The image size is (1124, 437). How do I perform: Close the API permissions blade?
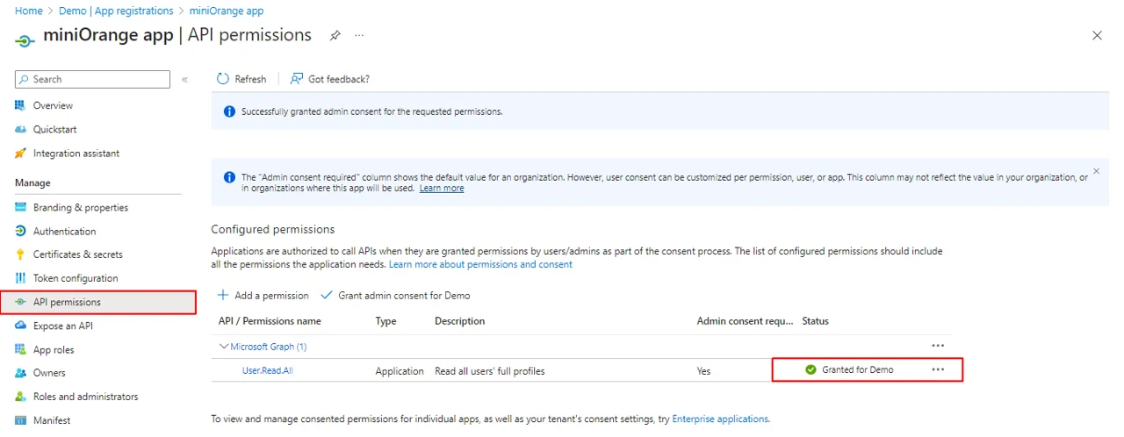coord(1097,36)
